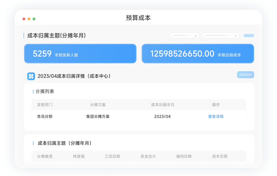Select the 本期发薪人数 summary card
Viewport: 277px width, 176px height.
(x=80, y=53)
